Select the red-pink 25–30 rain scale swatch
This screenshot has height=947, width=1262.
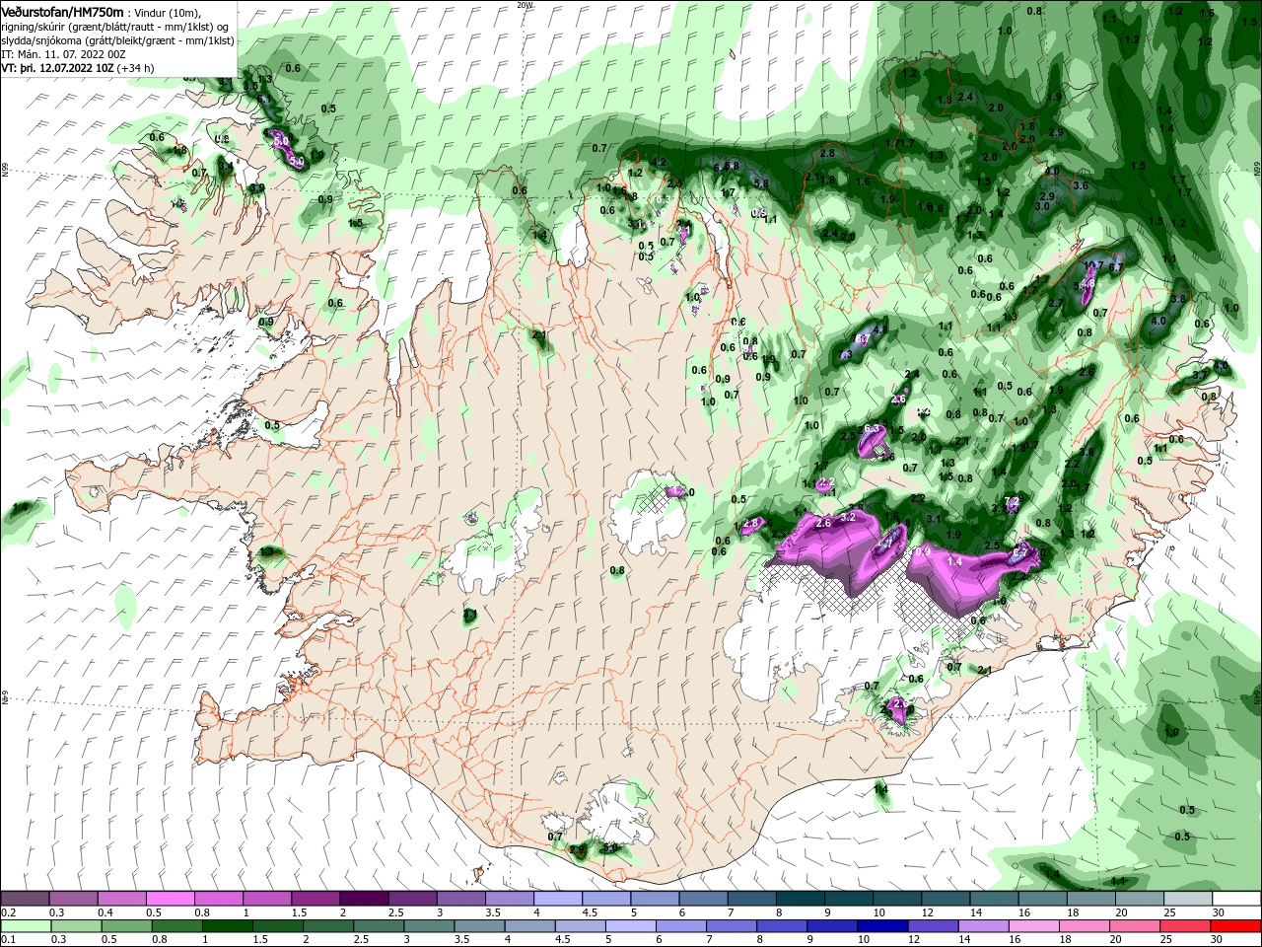pyautogui.click(x=1187, y=926)
